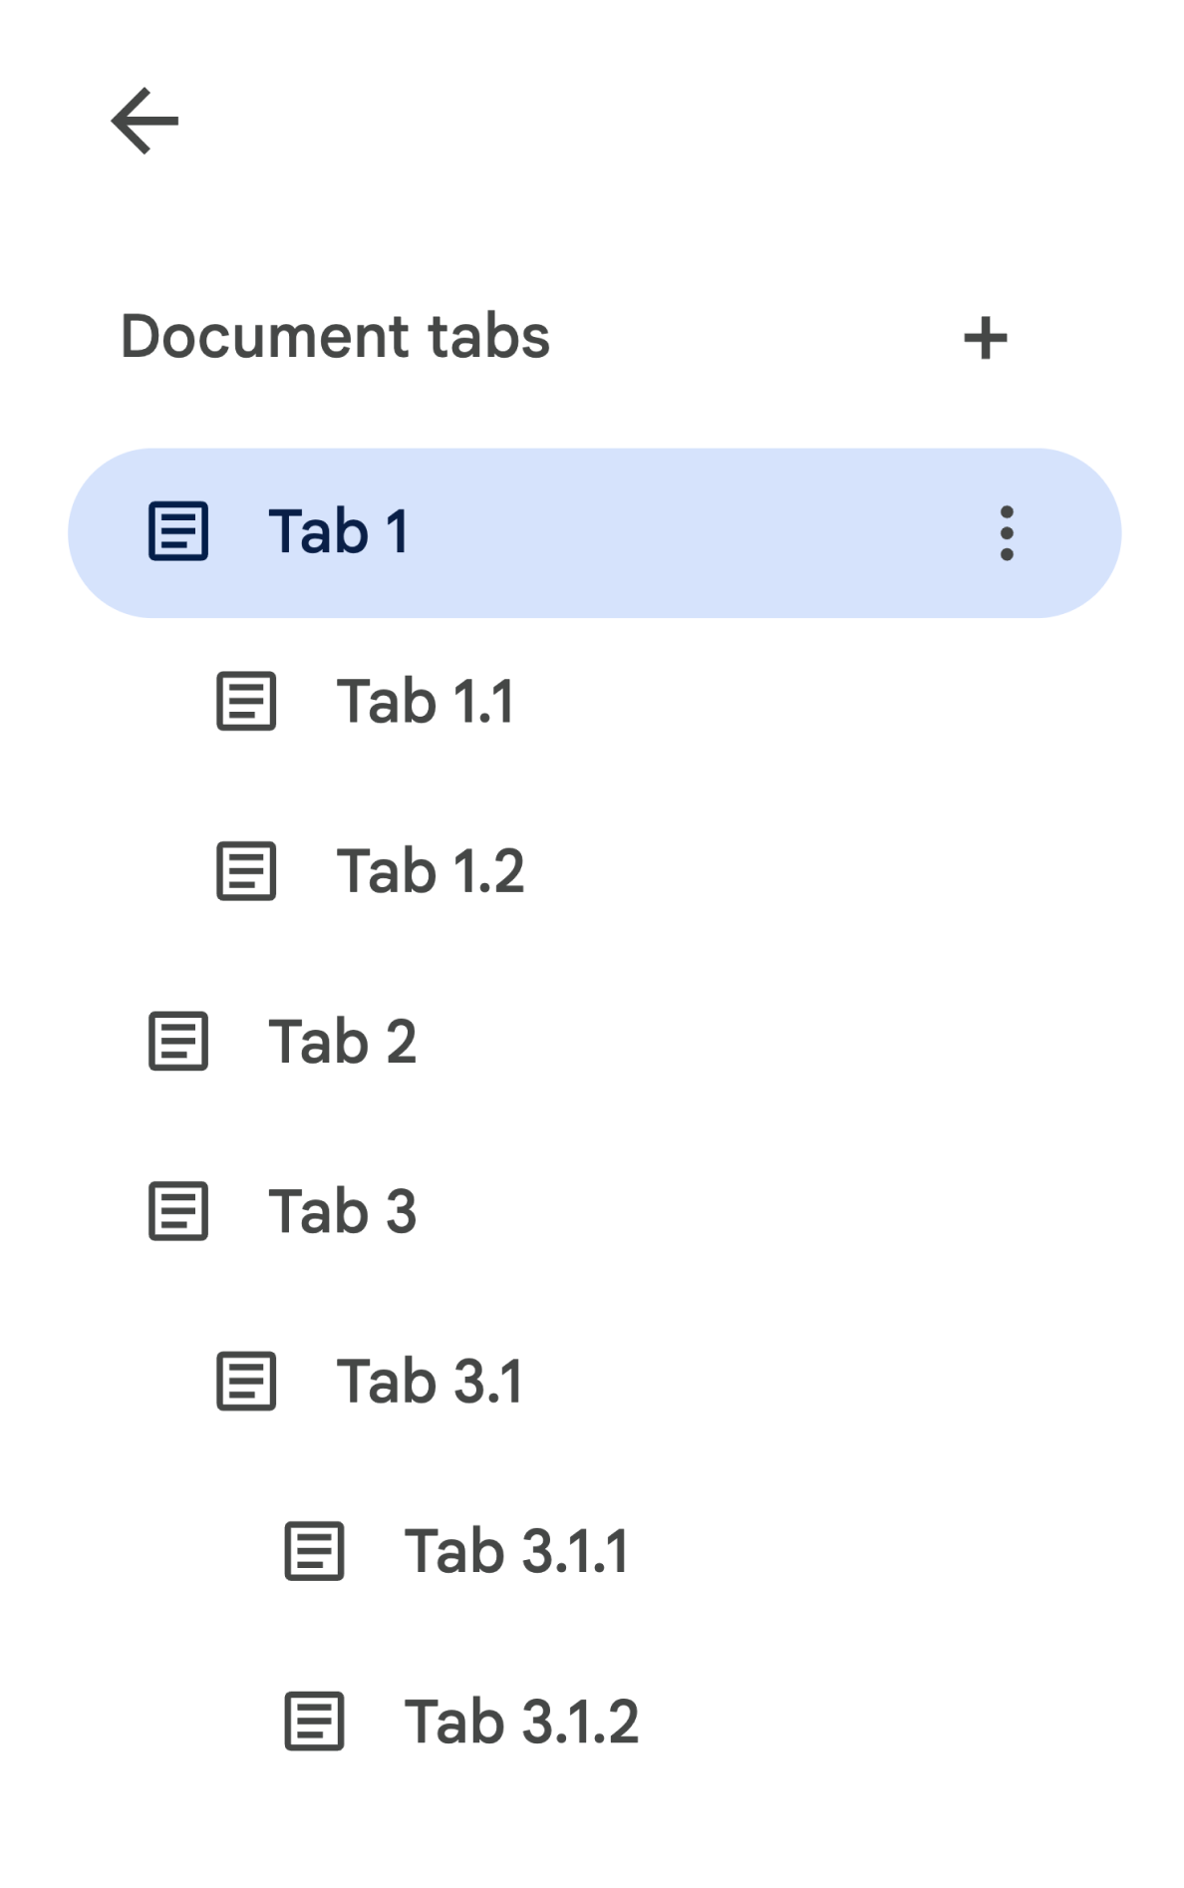Open Tab 3.1.2
Screen dimensions: 1184x1888
coord(520,1720)
